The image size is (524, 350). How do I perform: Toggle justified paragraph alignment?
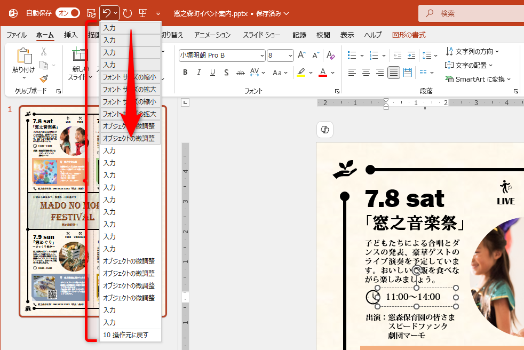393,72
